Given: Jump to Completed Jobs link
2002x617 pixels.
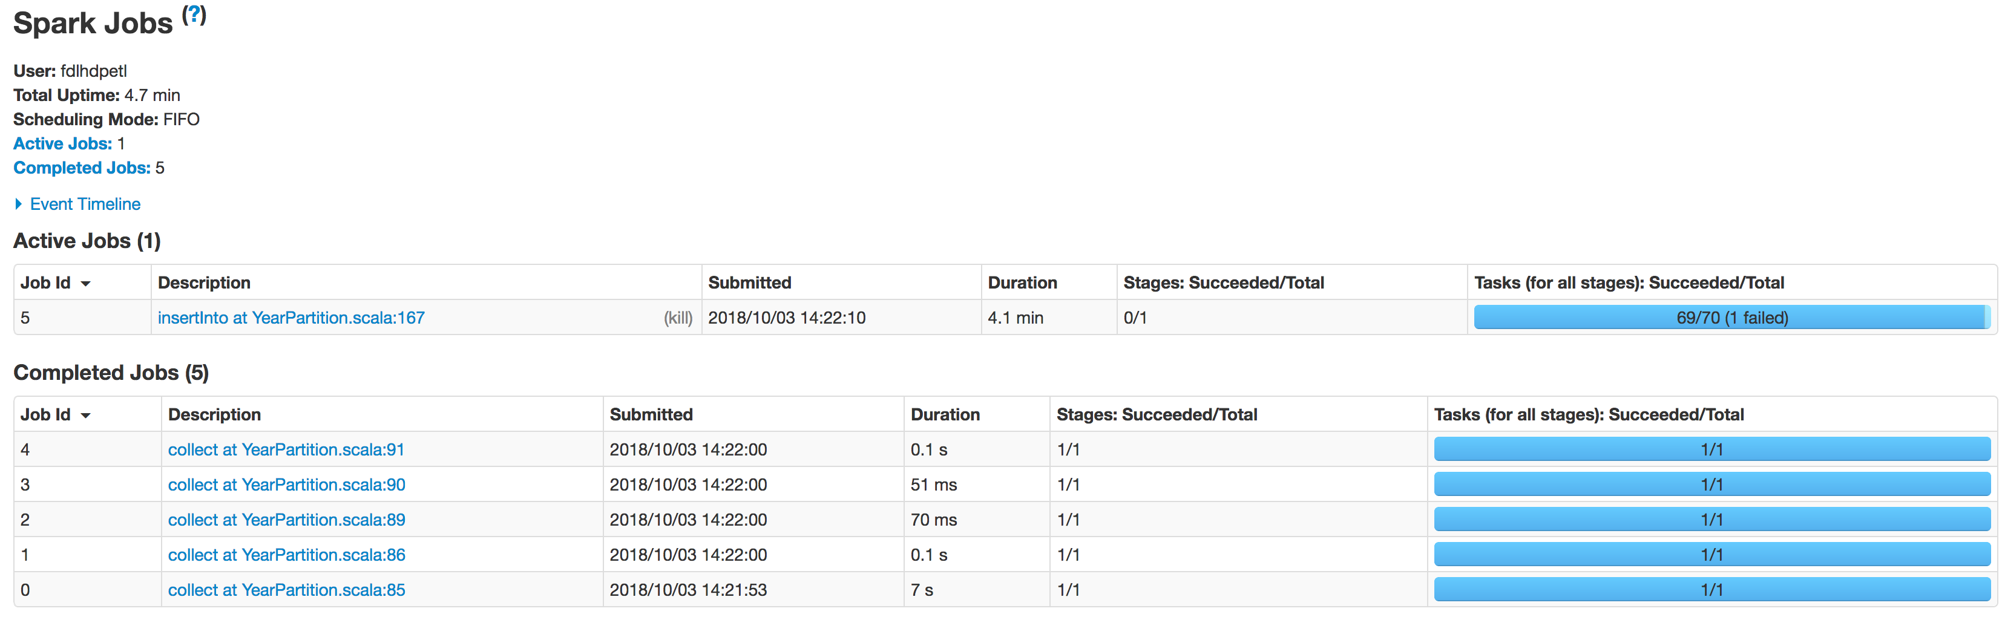Looking at the screenshot, I should [82, 168].
